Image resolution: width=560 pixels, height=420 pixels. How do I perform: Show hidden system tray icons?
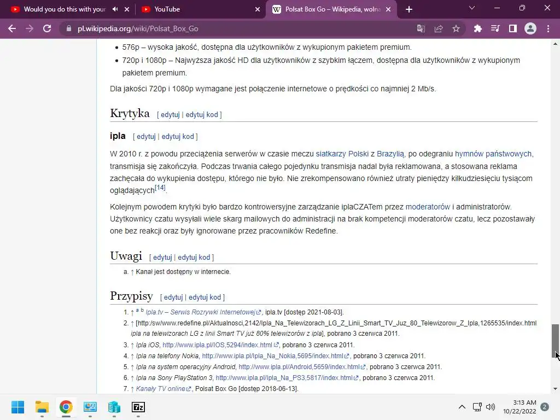coord(462,407)
